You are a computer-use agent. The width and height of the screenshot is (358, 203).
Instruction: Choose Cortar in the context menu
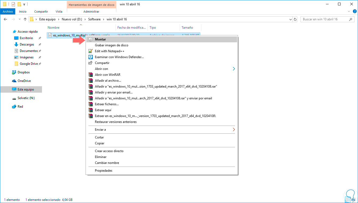coord(162,137)
